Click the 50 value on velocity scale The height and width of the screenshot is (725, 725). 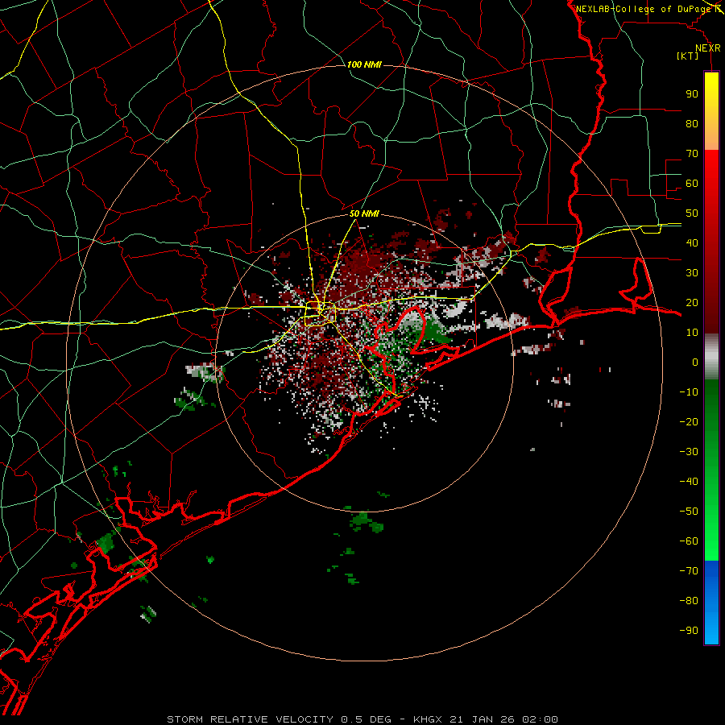click(x=692, y=213)
